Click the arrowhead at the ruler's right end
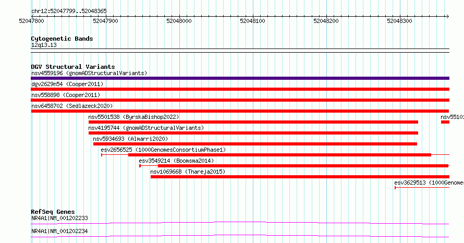The height and width of the screenshot is (243, 464). pyautogui.click(x=447, y=16)
